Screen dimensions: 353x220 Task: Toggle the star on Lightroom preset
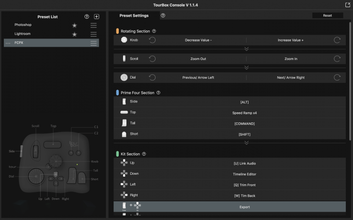74,34
